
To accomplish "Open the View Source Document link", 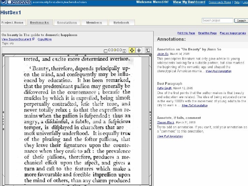I will pos(16,39).
